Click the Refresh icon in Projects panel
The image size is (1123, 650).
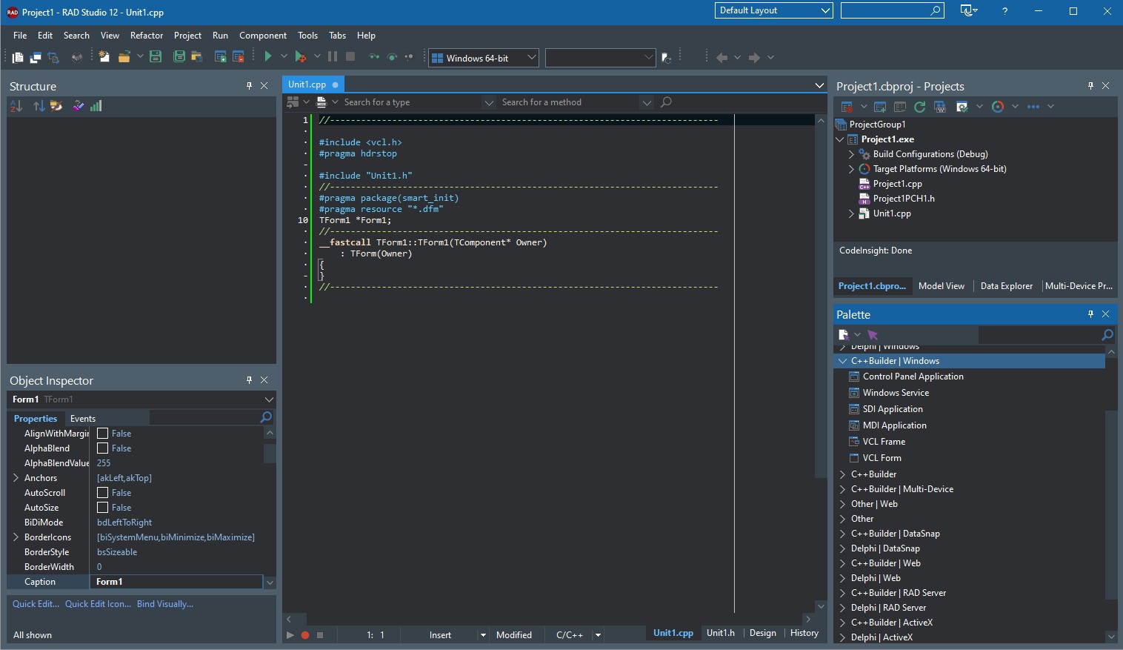(x=919, y=107)
